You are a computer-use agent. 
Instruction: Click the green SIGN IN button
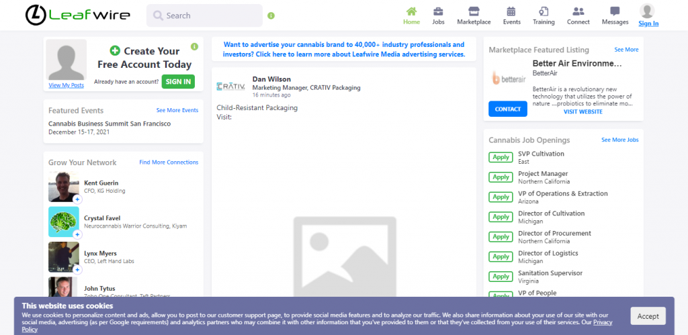point(178,81)
